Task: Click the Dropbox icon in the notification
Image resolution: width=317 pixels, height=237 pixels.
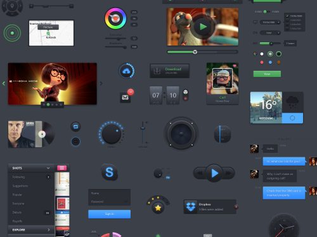Action: click(x=191, y=207)
